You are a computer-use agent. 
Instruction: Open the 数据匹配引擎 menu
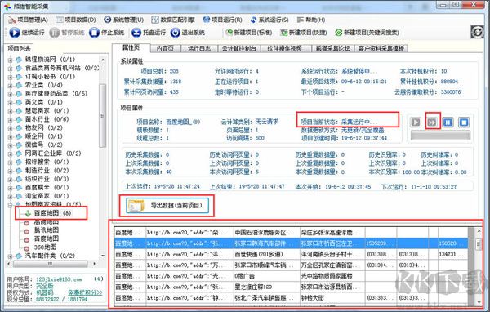click(173, 20)
